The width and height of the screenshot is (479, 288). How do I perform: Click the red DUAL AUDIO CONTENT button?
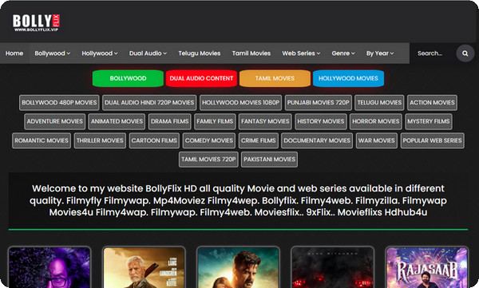(x=201, y=78)
